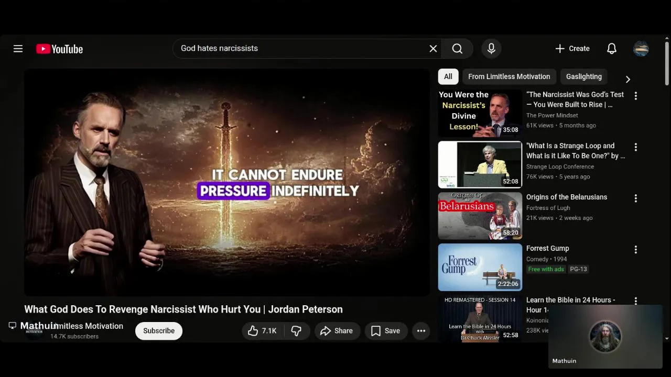Screen dimensions: 671x377
Task: Save video to playlist
Action: tap(386, 331)
